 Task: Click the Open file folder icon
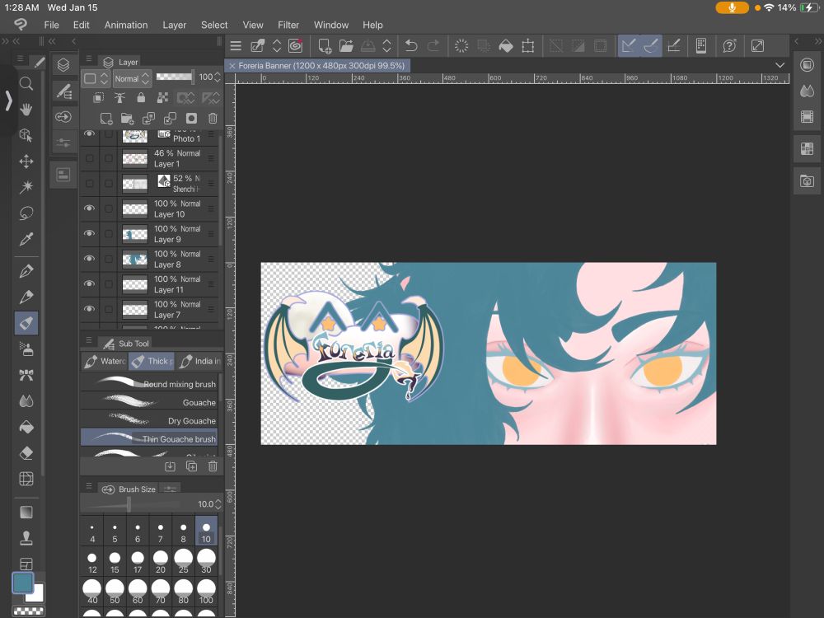coord(346,45)
